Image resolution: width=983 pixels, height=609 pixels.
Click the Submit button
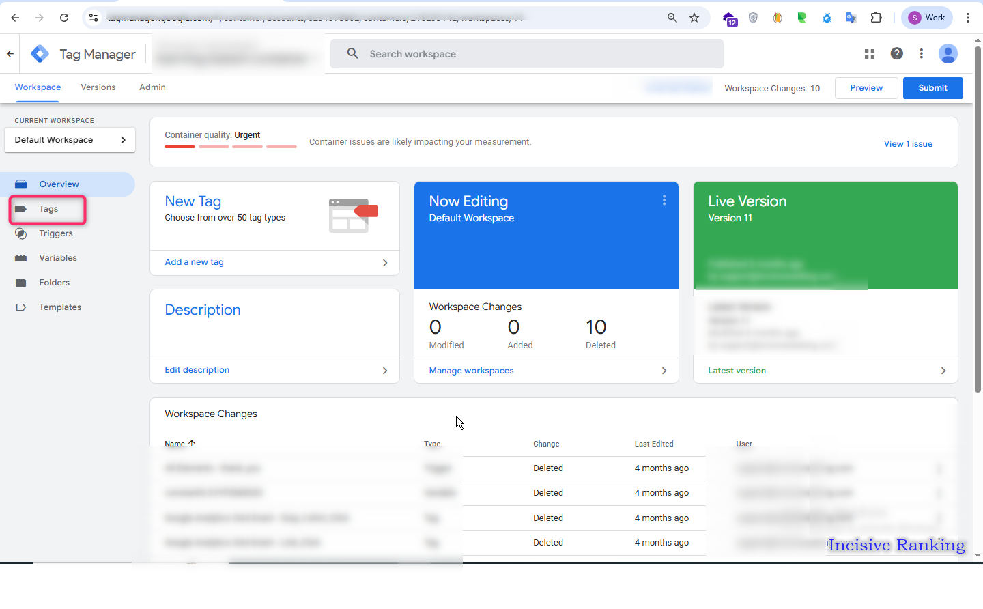click(x=932, y=88)
